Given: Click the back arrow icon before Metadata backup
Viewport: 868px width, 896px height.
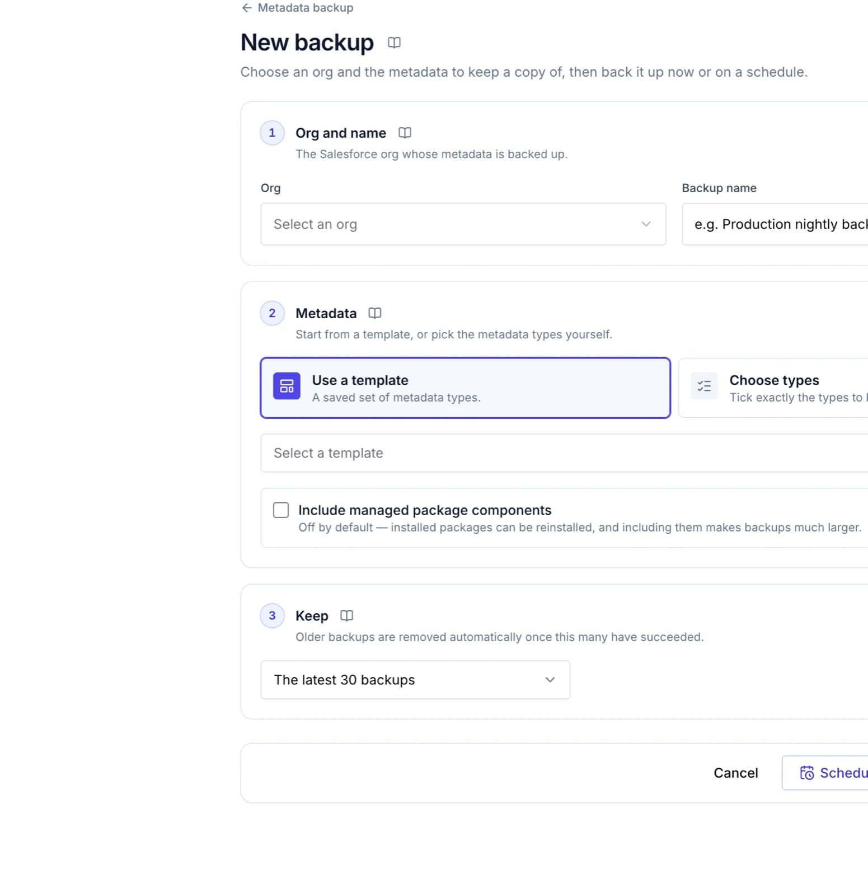Looking at the screenshot, I should click(247, 8).
